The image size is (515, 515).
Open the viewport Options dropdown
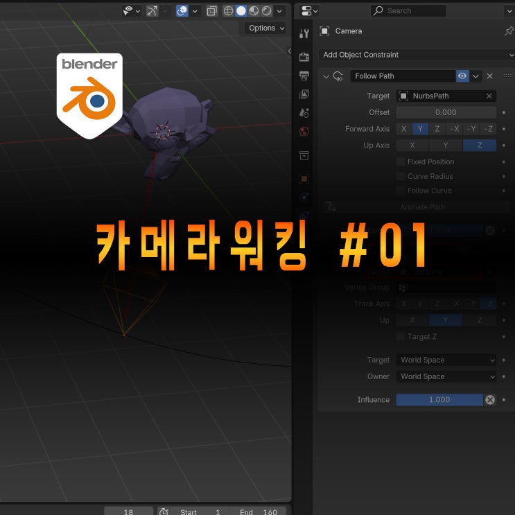[266, 28]
